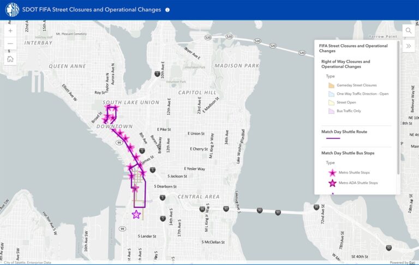This screenshot has width=419, height=265.
Task: Click the SR 99 shield above S Lander St
Action: (x=122, y=228)
